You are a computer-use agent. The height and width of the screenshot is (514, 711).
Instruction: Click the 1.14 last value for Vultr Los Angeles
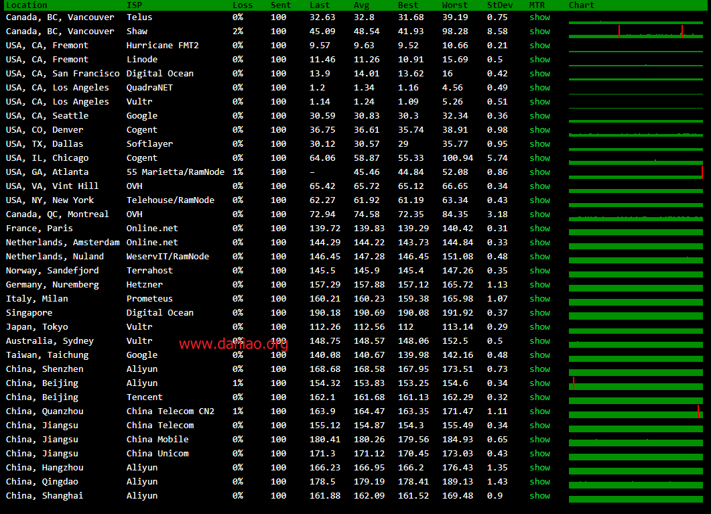pos(320,102)
